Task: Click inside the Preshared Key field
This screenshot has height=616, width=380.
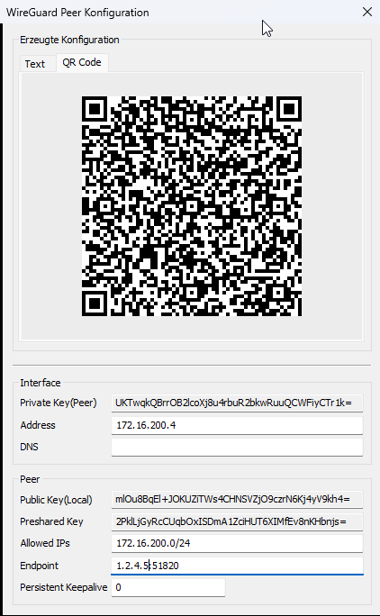Action: 237,521
